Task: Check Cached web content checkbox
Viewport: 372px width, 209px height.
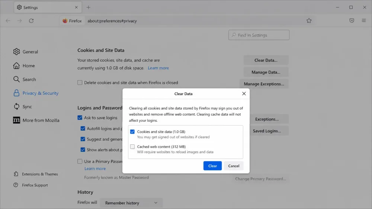Action: click(x=132, y=147)
